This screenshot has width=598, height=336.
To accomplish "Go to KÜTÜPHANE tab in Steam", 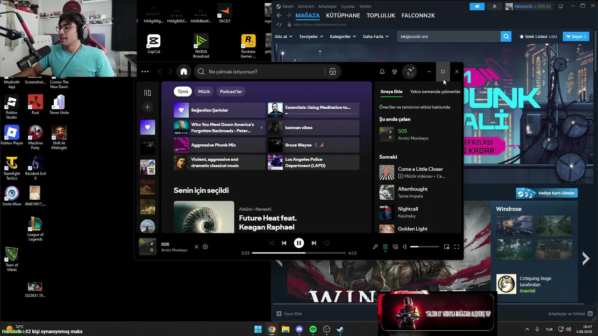I will (x=343, y=15).
